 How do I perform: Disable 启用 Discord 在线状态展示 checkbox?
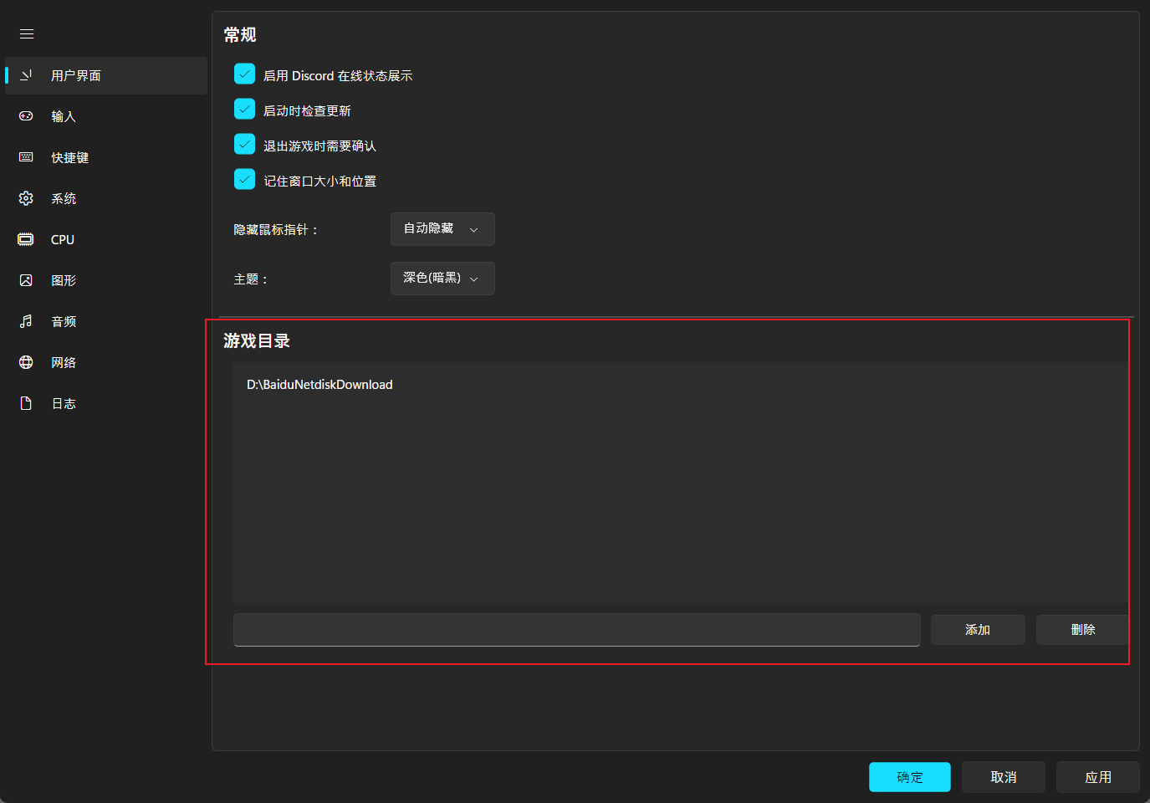pos(244,74)
